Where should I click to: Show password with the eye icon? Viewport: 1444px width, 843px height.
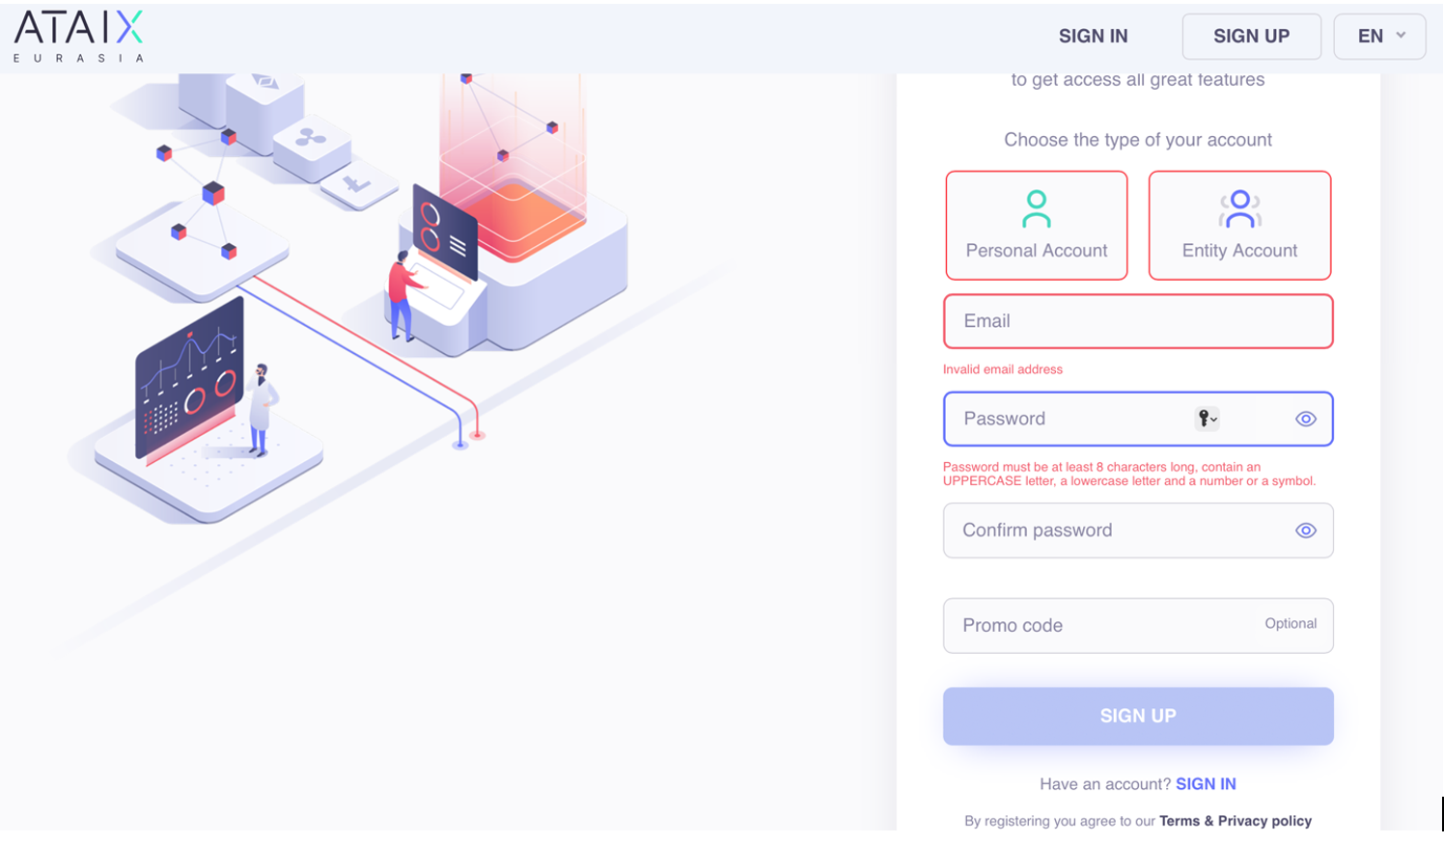pyautogui.click(x=1305, y=419)
